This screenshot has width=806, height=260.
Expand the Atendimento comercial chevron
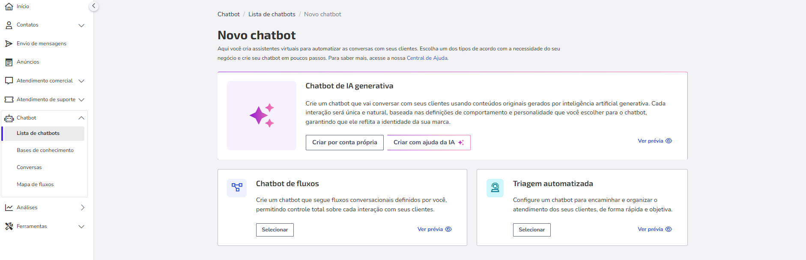[x=81, y=81]
